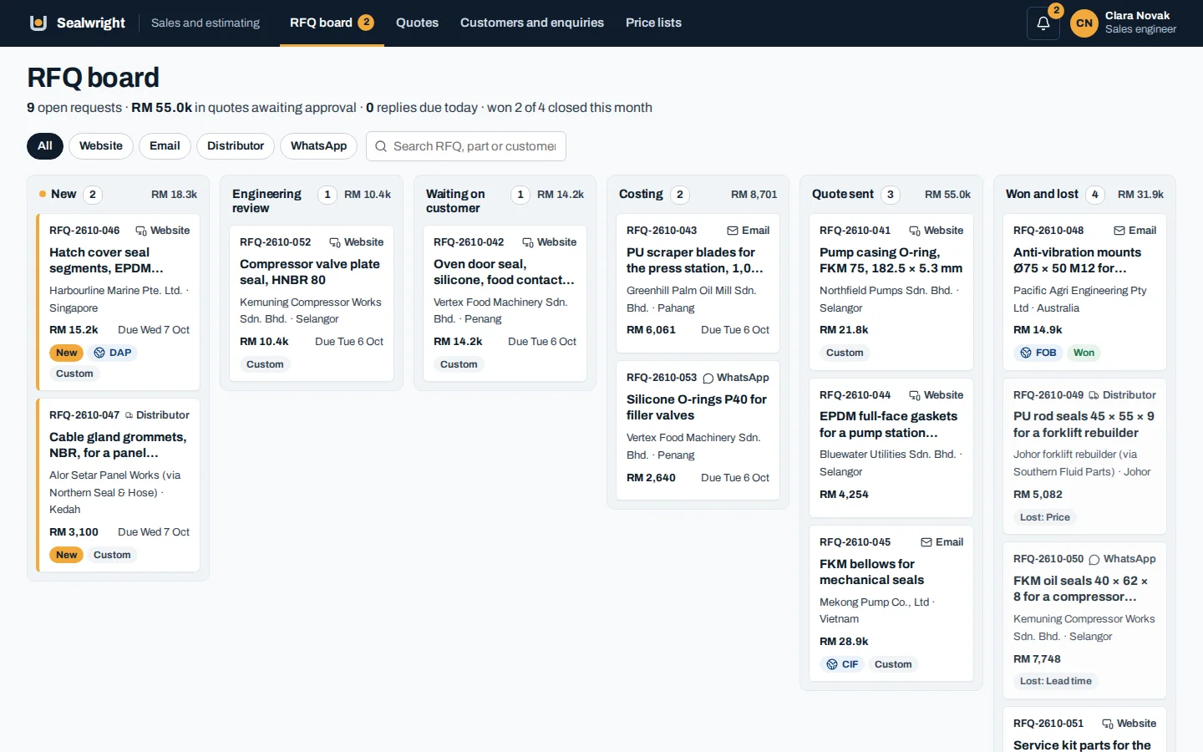
Task: Click the Clara Novak profile name
Action: pyautogui.click(x=1137, y=16)
